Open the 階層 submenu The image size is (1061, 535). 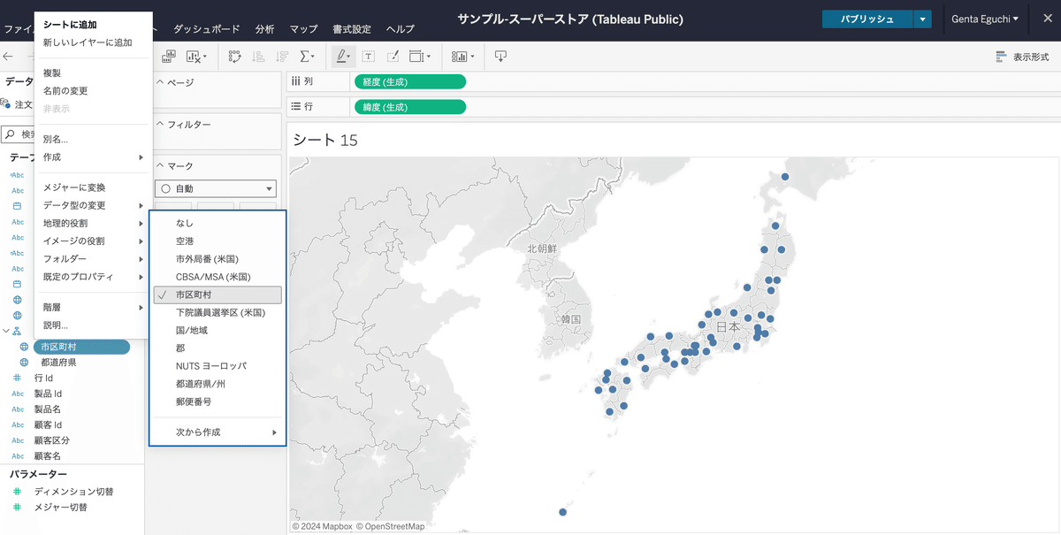coord(93,307)
